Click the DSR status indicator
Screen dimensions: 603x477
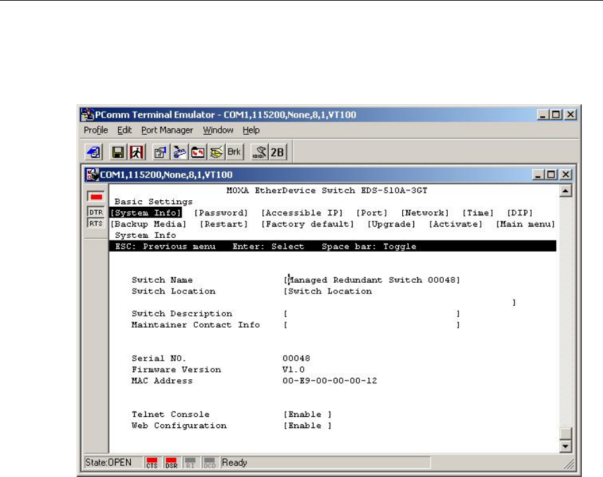coord(171,462)
